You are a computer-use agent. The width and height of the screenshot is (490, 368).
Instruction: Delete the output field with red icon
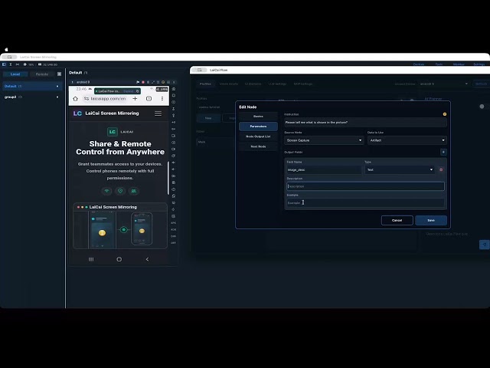point(441,169)
